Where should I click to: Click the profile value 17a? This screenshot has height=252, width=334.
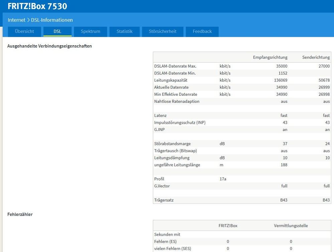pos(223,179)
